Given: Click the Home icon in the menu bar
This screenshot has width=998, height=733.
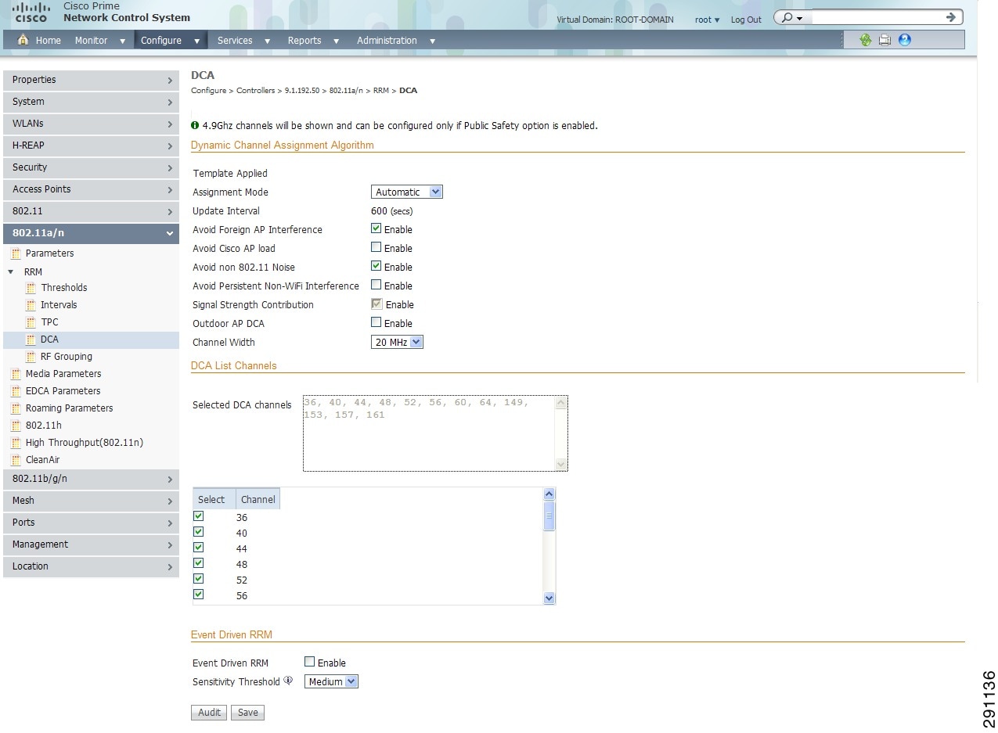Looking at the screenshot, I should [x=23, y=40].
